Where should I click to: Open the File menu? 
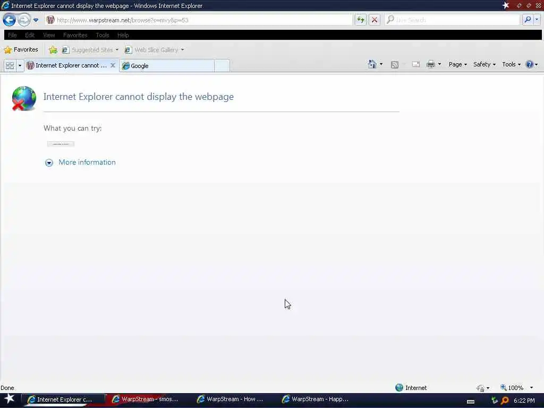pos(13,35)
